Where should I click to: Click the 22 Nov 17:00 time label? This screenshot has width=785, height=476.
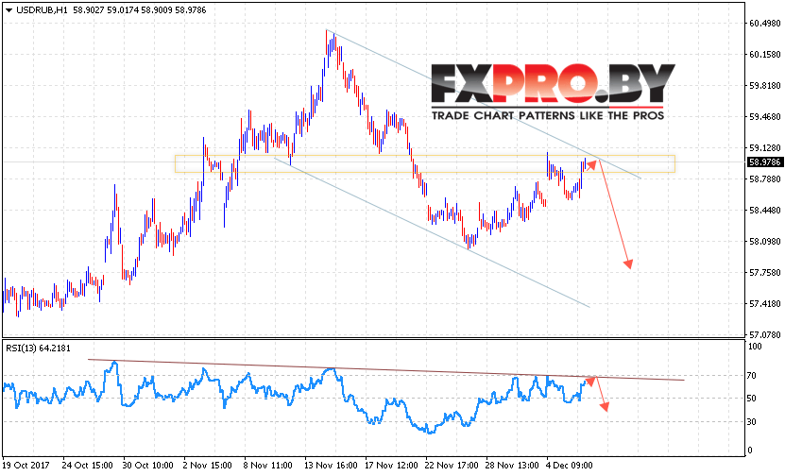[x=452, y=466]
